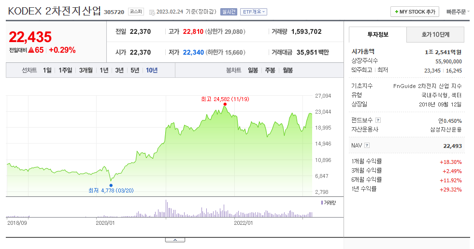The height and width of the screenshot is (249, 474).
Task: Click the 전일 value 22,370
Action: point(140,31)
